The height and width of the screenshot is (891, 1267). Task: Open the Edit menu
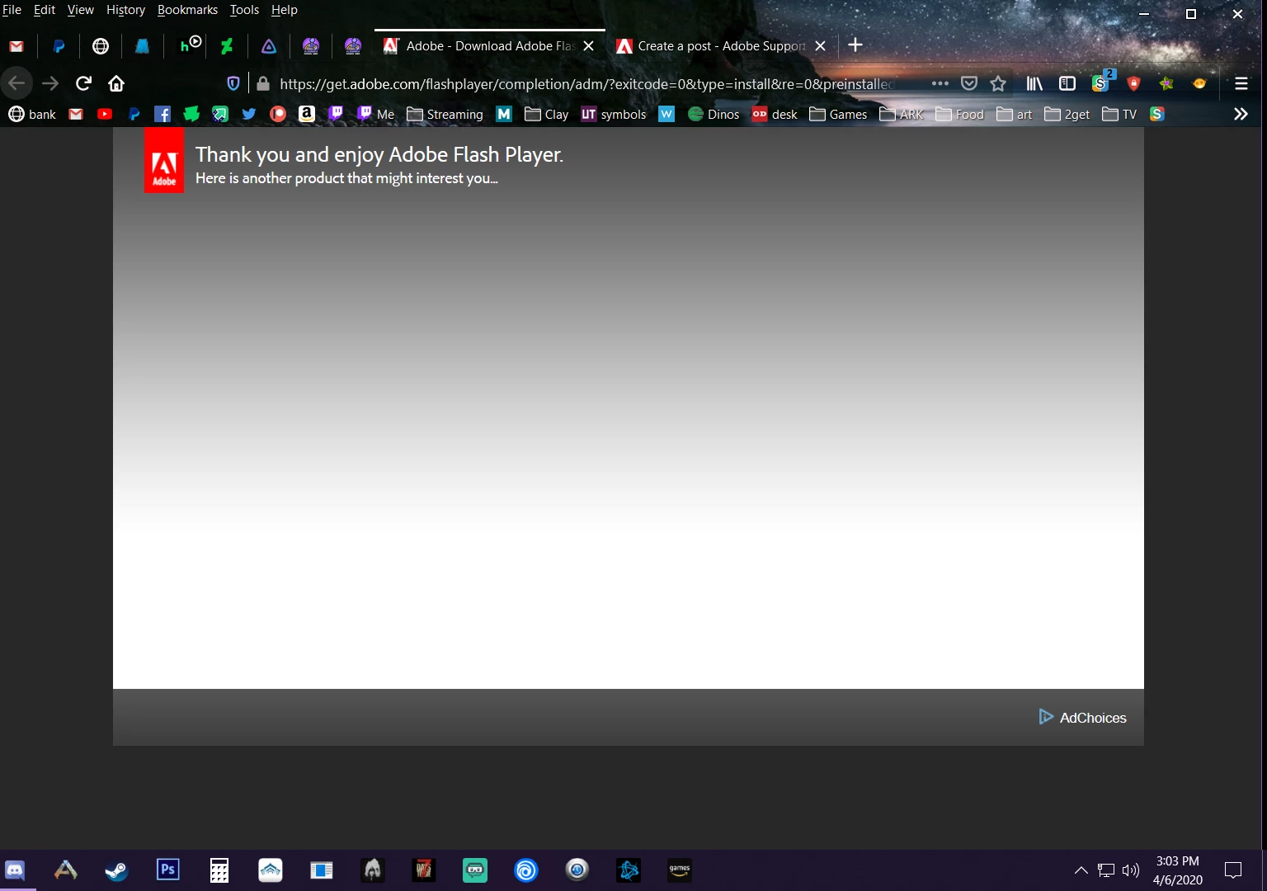pos(45,10)
